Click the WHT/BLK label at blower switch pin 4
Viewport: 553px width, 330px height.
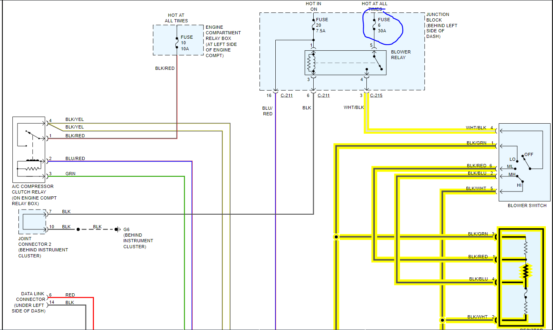[476, 128]
